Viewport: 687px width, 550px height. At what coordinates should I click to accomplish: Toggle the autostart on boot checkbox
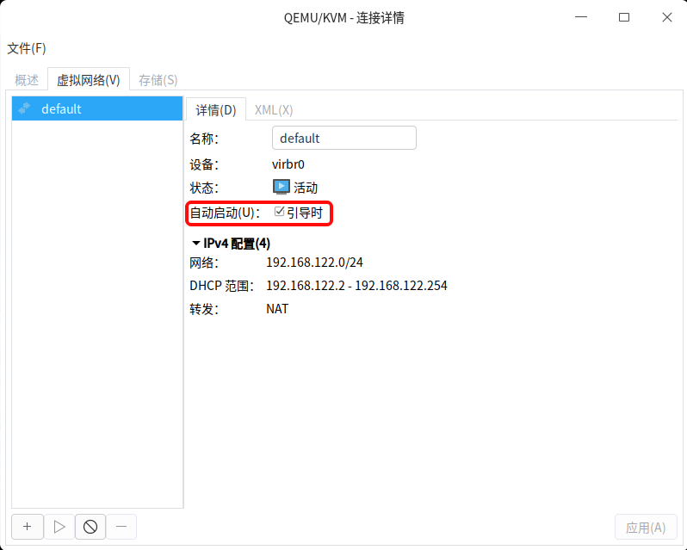279,212
